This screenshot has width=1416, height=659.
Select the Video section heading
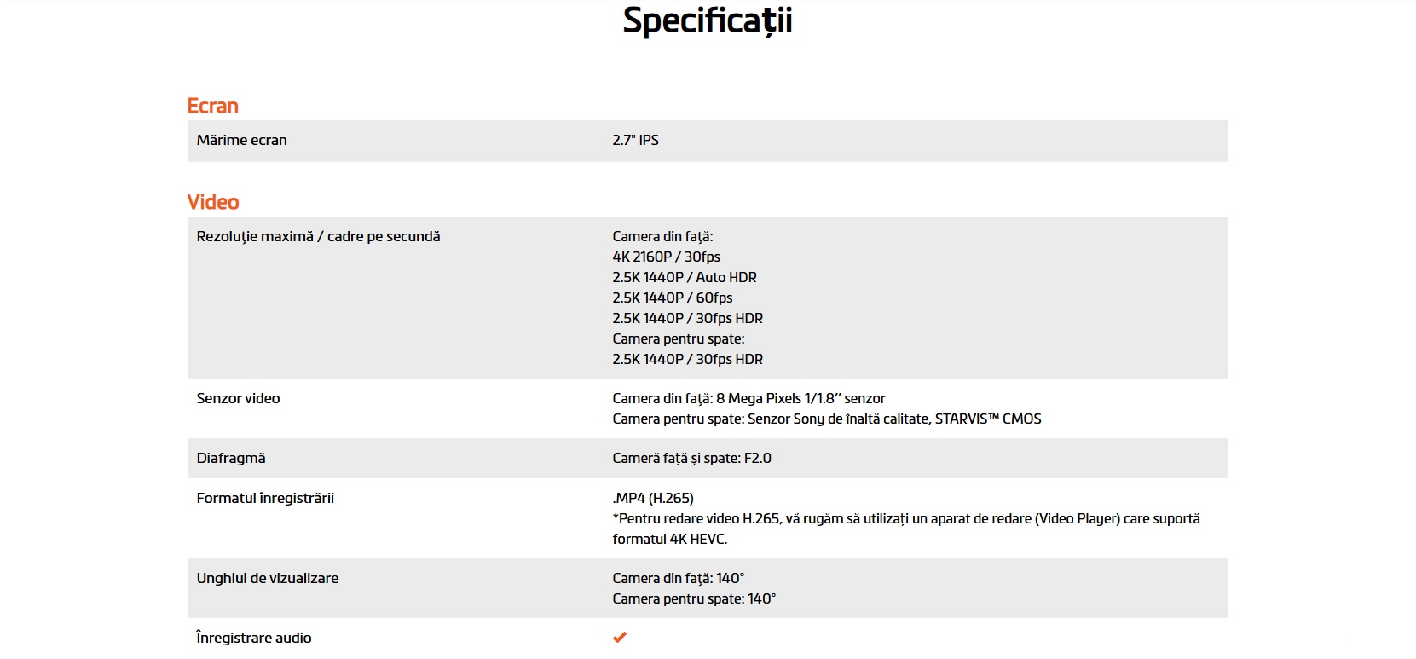coord(213,202)
